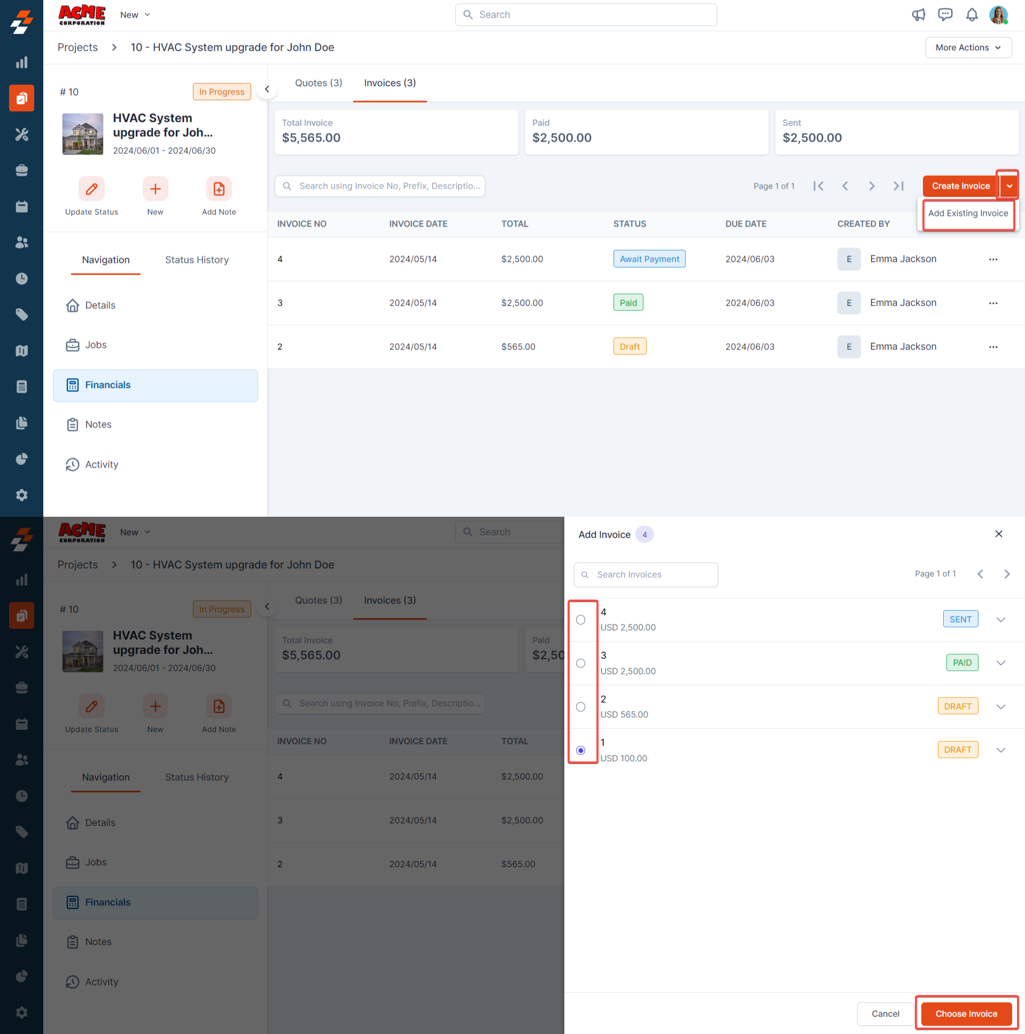Select the radio button for invoice 3

point(581,664)
